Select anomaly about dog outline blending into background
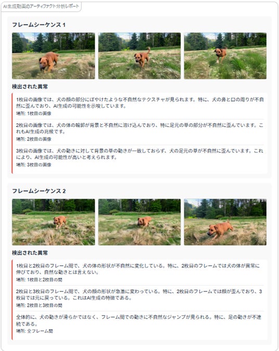 [140, 132]
